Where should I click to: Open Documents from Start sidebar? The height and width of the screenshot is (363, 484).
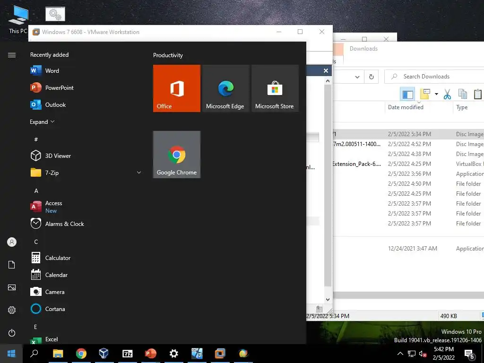click(x=12, y=265)
